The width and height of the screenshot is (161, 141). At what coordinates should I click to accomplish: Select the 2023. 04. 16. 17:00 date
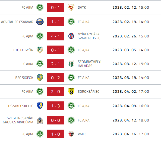pyautogui.click(x=131, y=134)
